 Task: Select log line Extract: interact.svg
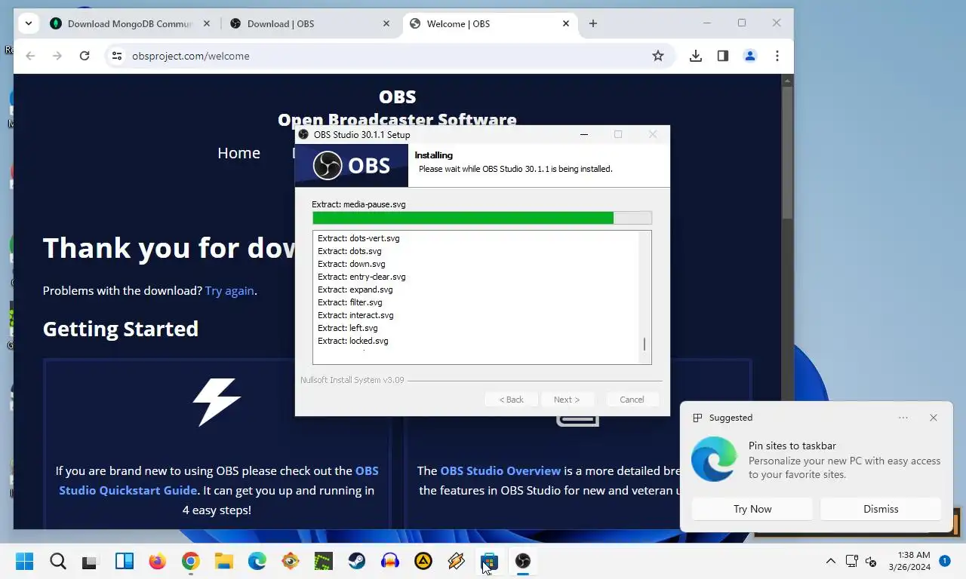point(355,315)
